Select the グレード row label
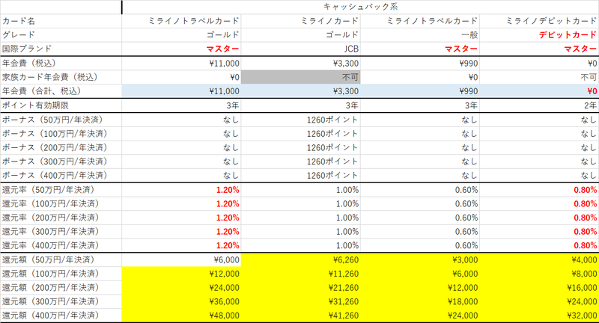The height and width of the screenshot is (323, 599). pyautogui.click(x=18, y=34)
